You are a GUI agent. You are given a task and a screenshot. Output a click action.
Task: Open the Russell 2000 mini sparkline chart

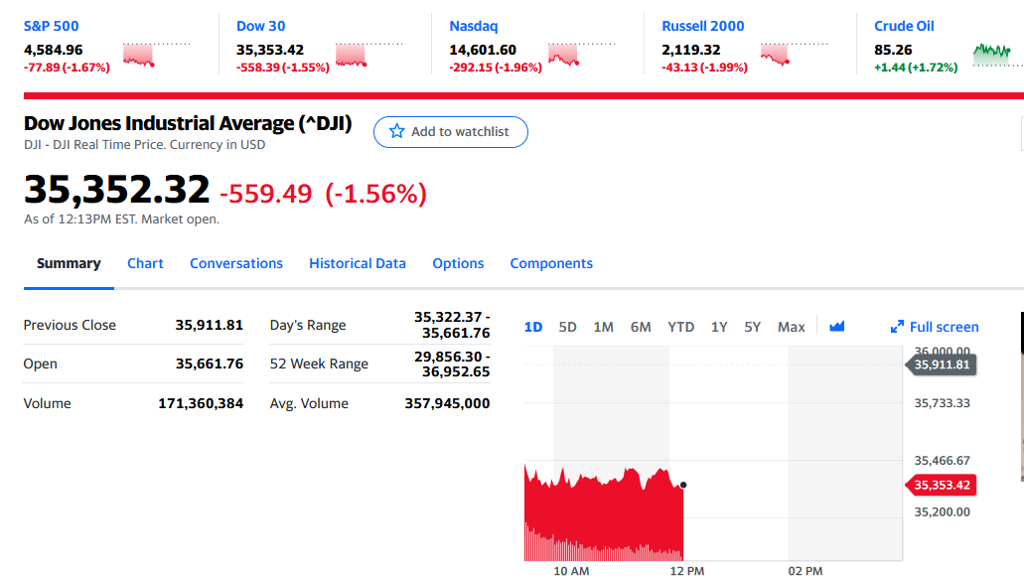(x=795, y=55)
